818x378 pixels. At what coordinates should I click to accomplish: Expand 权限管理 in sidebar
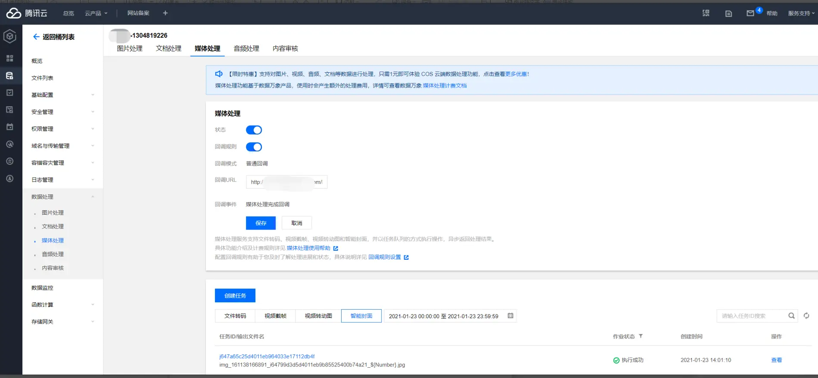62,129
